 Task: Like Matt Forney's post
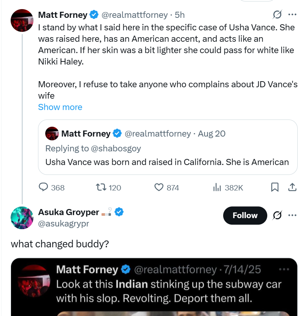(159, 187)
